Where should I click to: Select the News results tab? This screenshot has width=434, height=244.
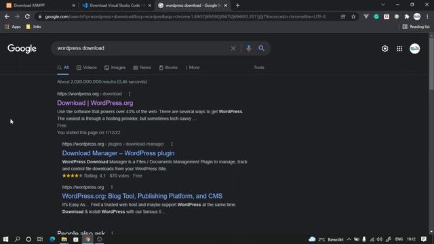142,68
